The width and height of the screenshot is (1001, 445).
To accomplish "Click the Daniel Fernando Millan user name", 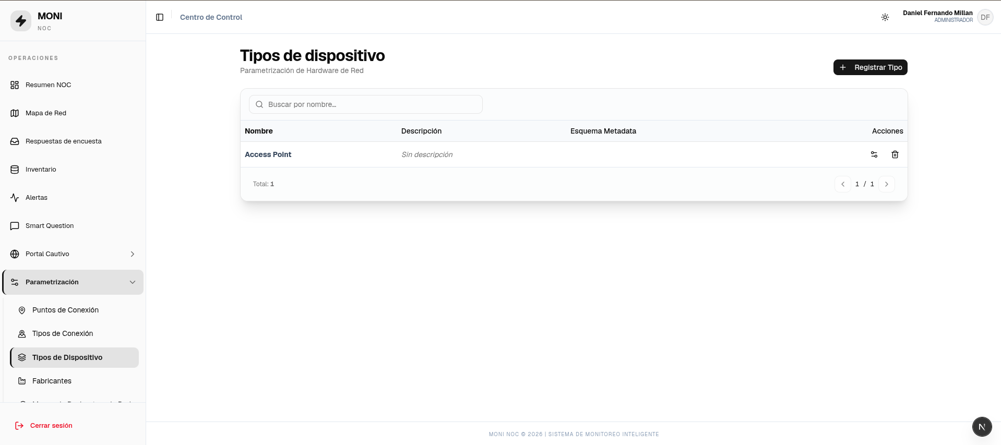I will tap(938, 13).
